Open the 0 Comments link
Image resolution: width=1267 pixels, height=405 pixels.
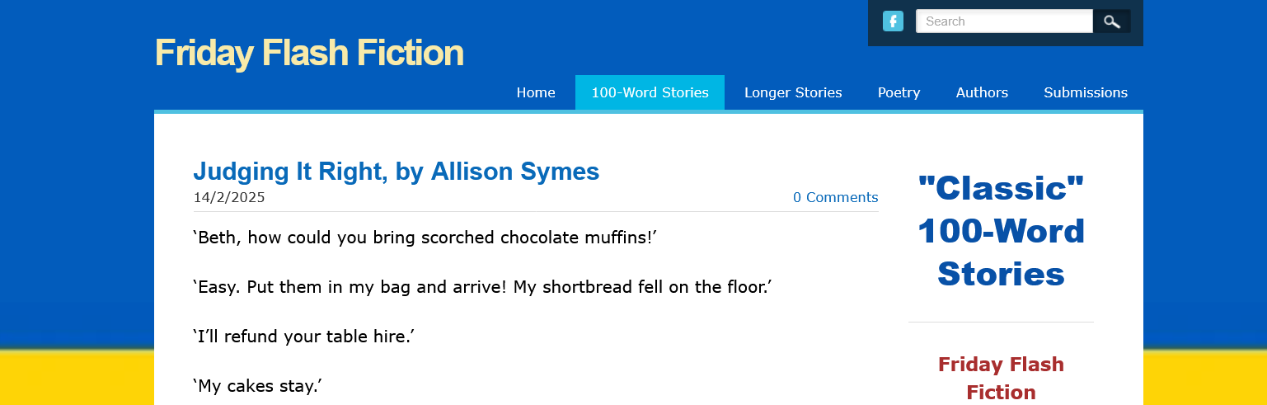[835, 197]
